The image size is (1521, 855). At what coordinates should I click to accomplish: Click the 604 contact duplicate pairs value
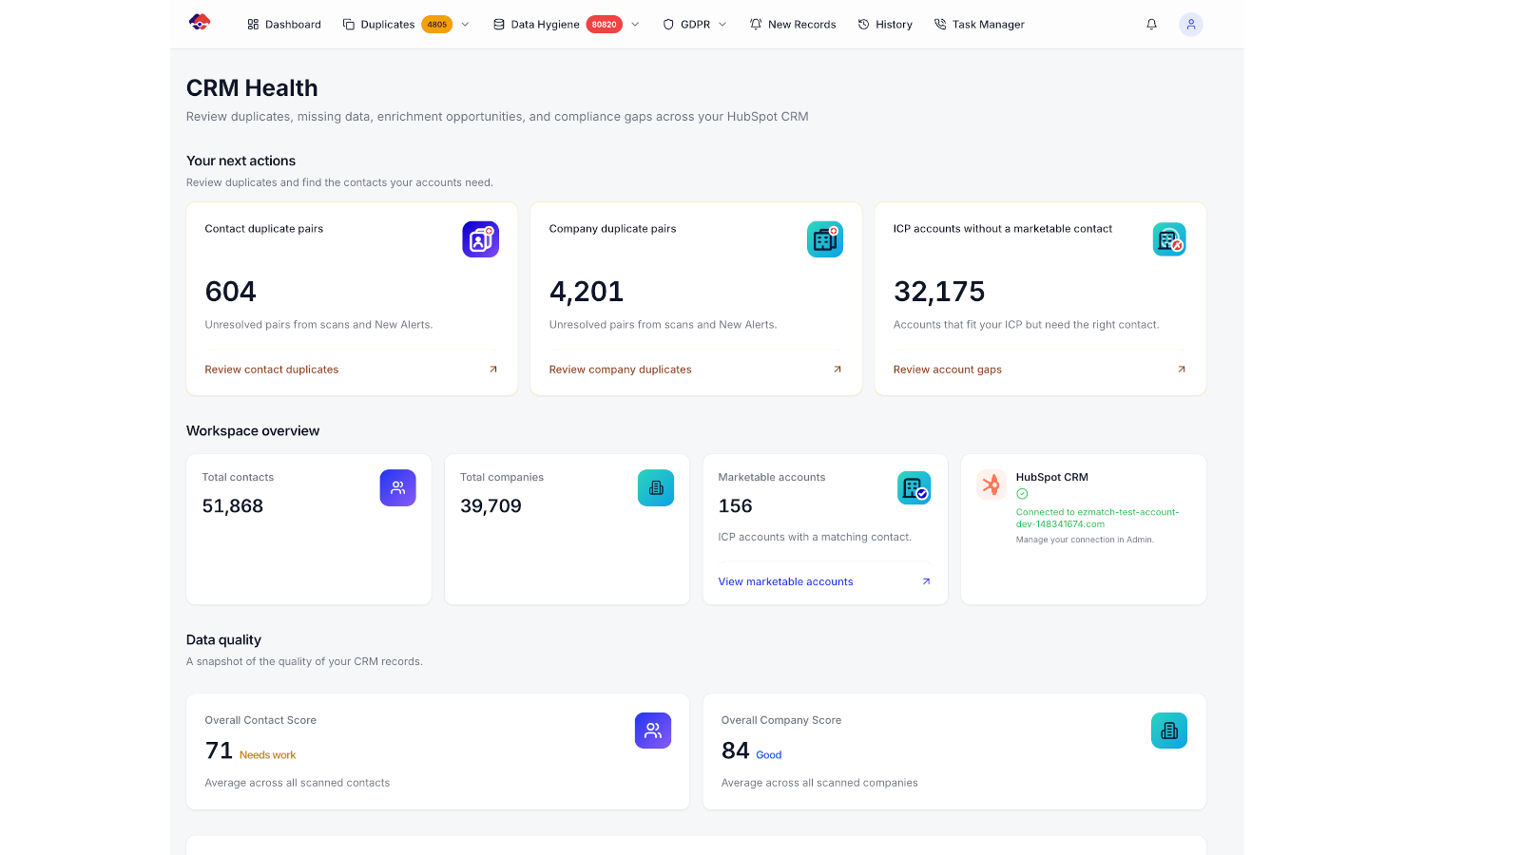click(x=231, y=292)
